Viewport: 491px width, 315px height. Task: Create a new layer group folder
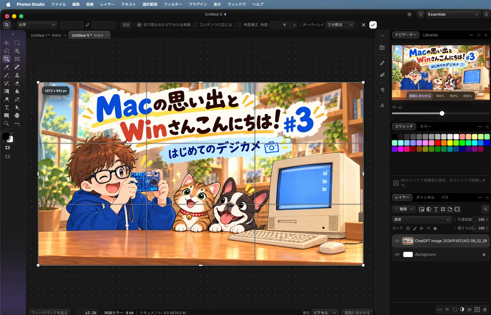tap(470, 309)
